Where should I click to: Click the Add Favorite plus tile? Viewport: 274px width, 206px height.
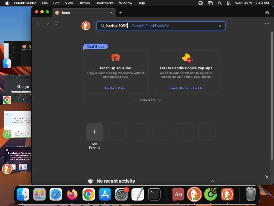click(95, 132)
